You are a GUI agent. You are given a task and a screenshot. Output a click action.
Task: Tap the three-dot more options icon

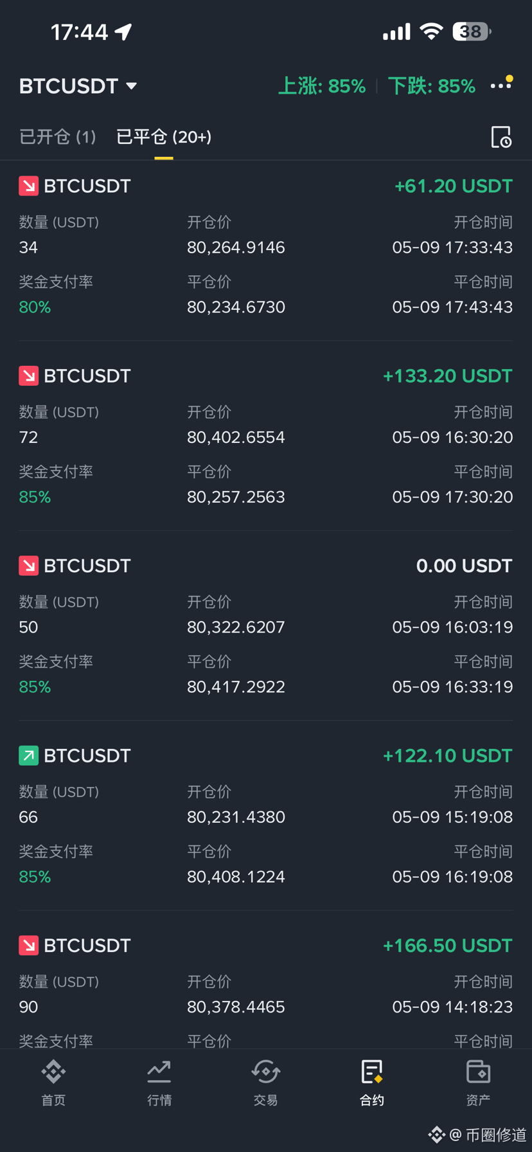501,84
